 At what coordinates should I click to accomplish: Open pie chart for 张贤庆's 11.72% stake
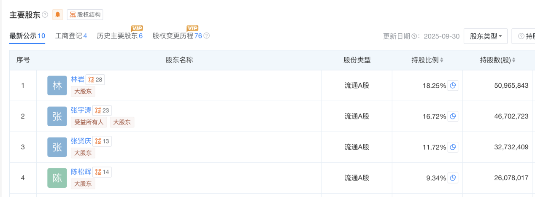(x=453, y=147)
